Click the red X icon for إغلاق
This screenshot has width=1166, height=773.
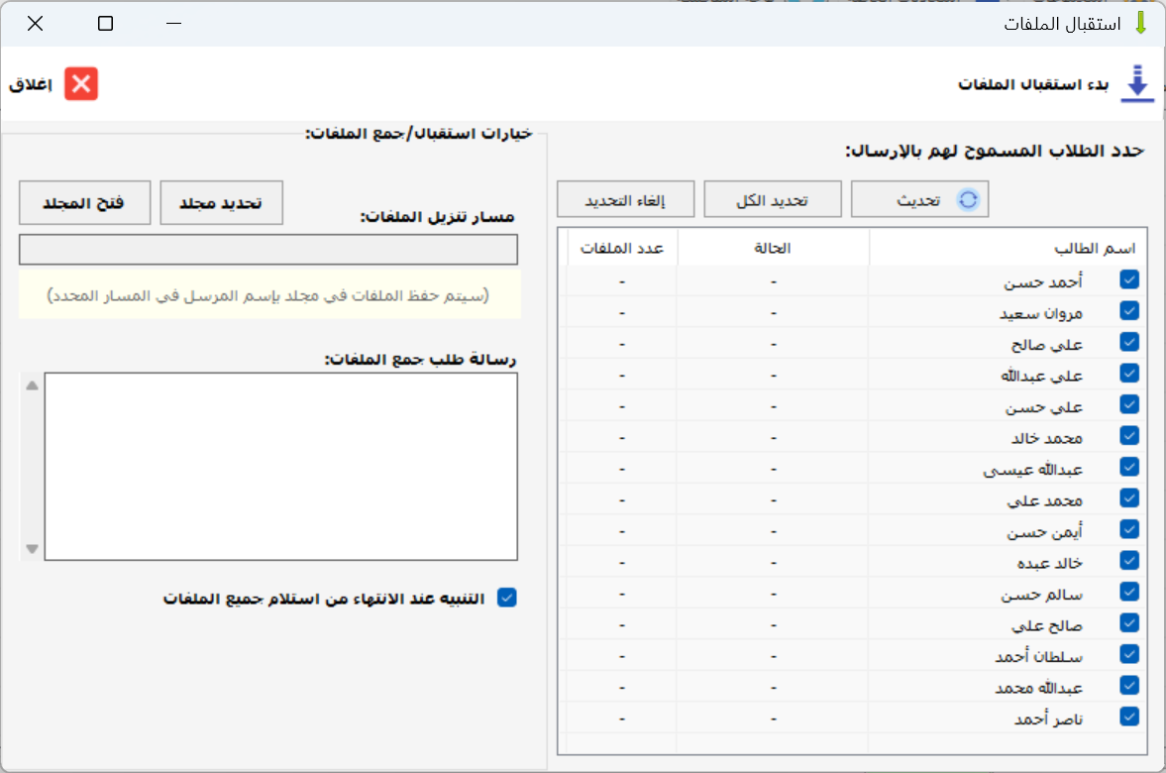click(81, 84)
